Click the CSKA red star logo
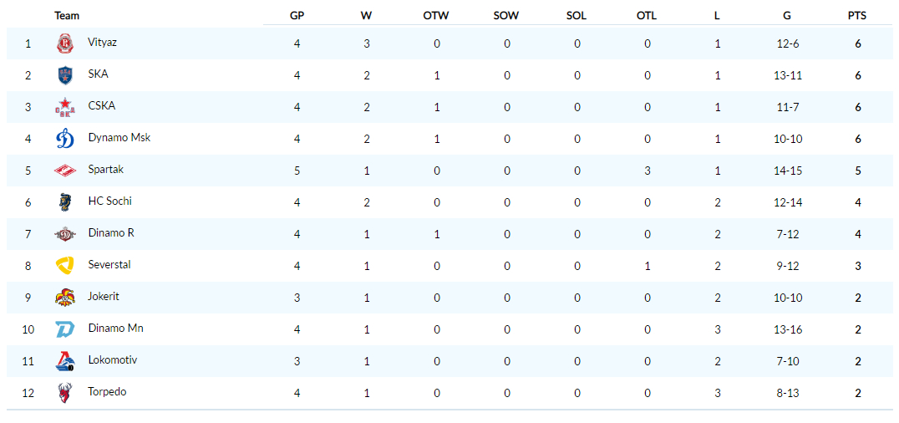This screenshot has height=423, width=899. (x=65, y=107)
